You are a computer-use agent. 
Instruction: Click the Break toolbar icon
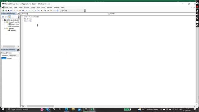(x=36, y=11)
